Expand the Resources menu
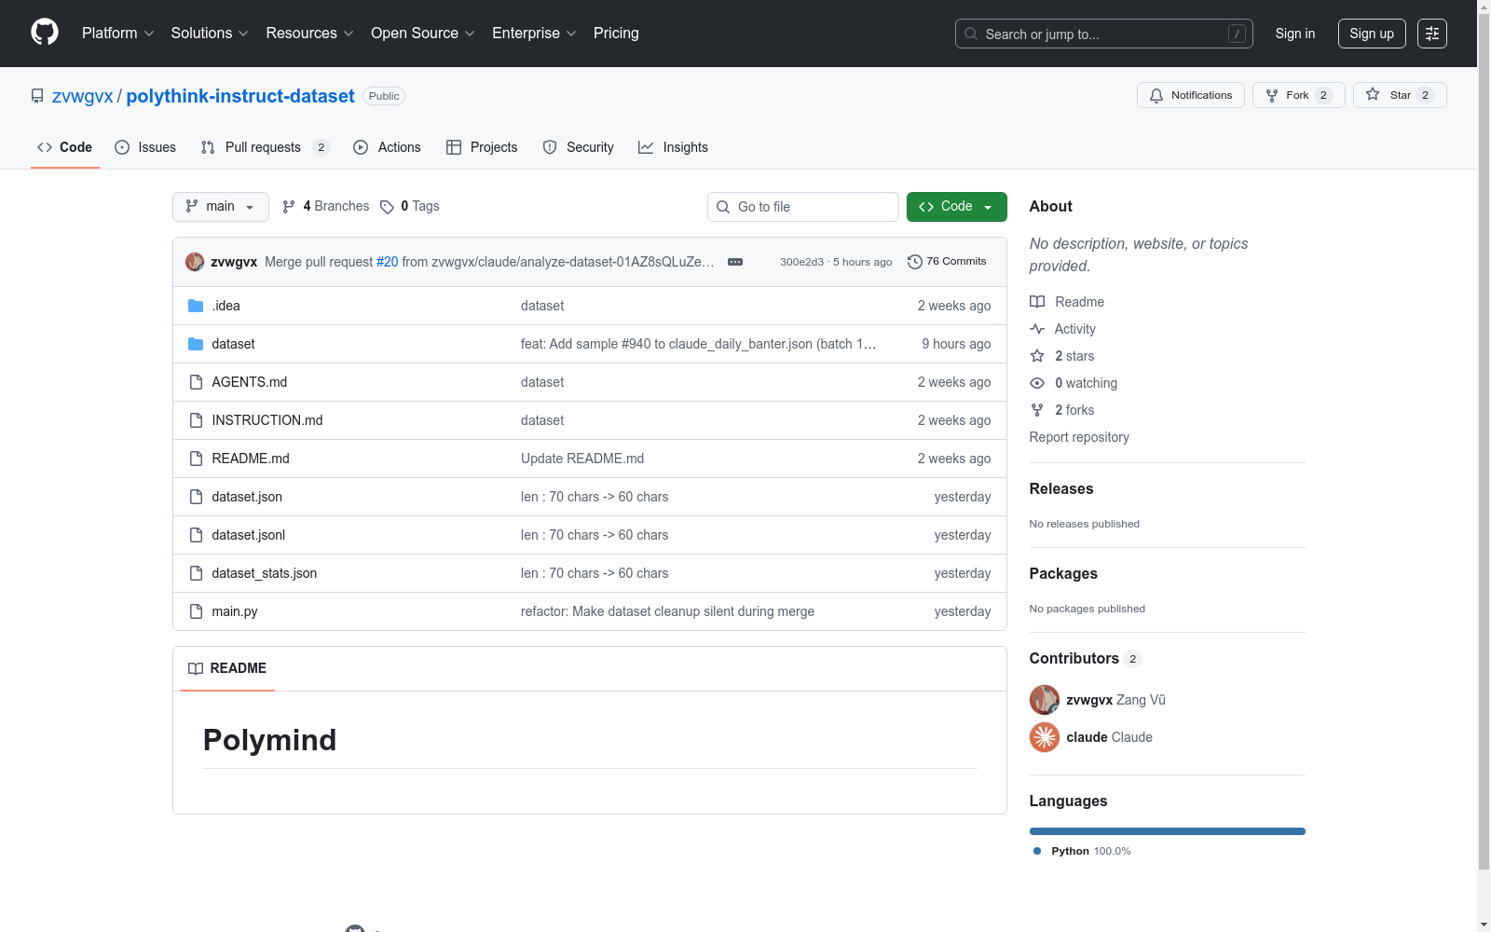1491x932 pixels. [x=309, y=34]
